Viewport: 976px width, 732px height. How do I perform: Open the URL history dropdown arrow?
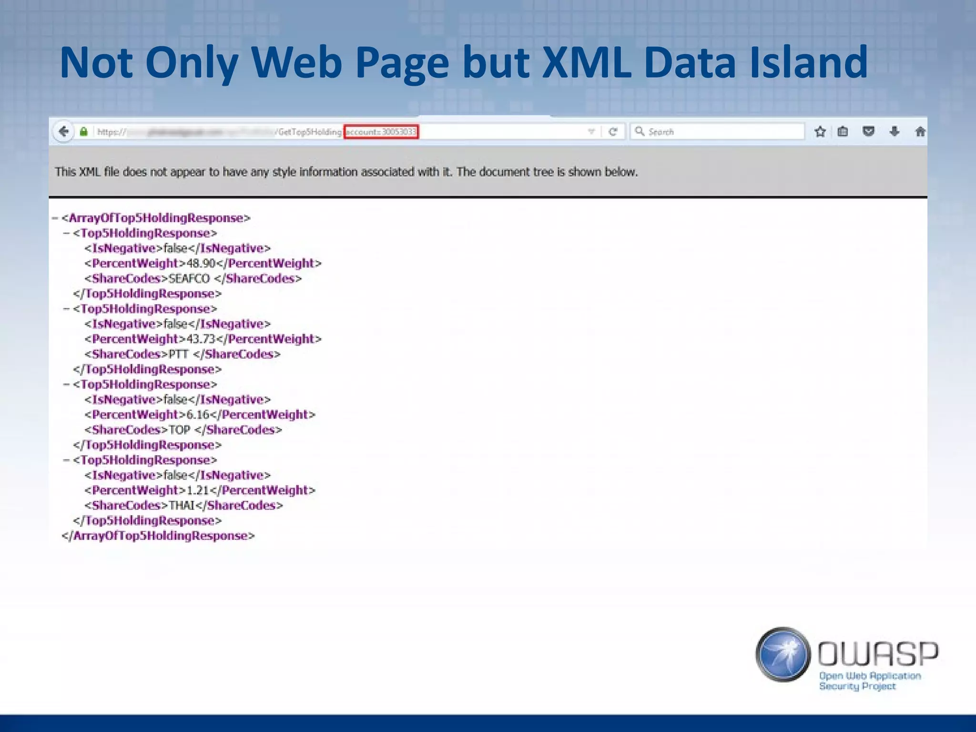pos(591,132)
